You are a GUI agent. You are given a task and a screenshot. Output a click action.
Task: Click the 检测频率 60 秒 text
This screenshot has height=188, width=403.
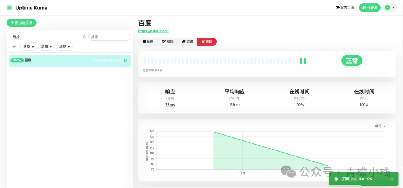point(152,70)
